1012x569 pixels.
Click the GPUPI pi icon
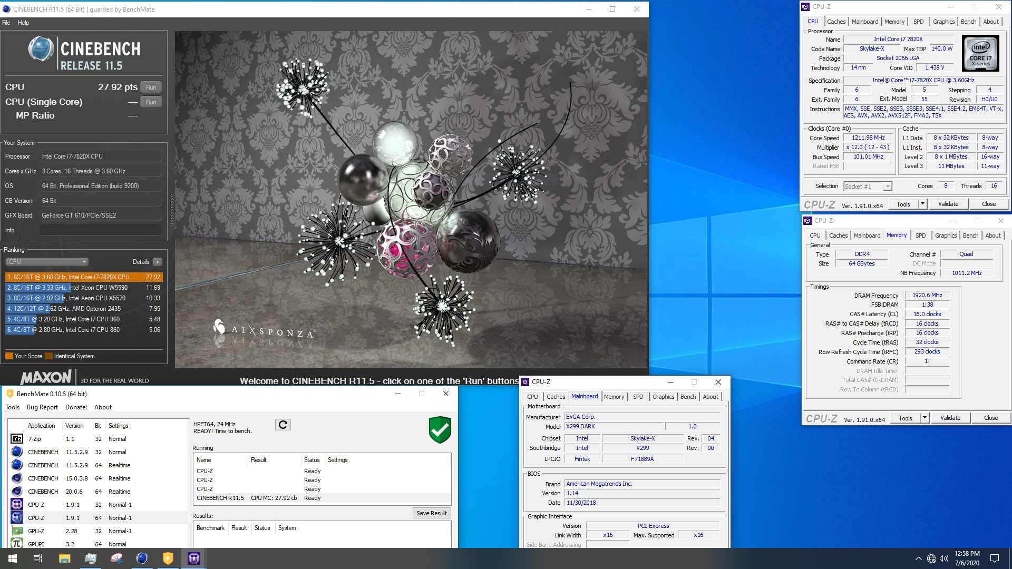click(x=17, y=544)
